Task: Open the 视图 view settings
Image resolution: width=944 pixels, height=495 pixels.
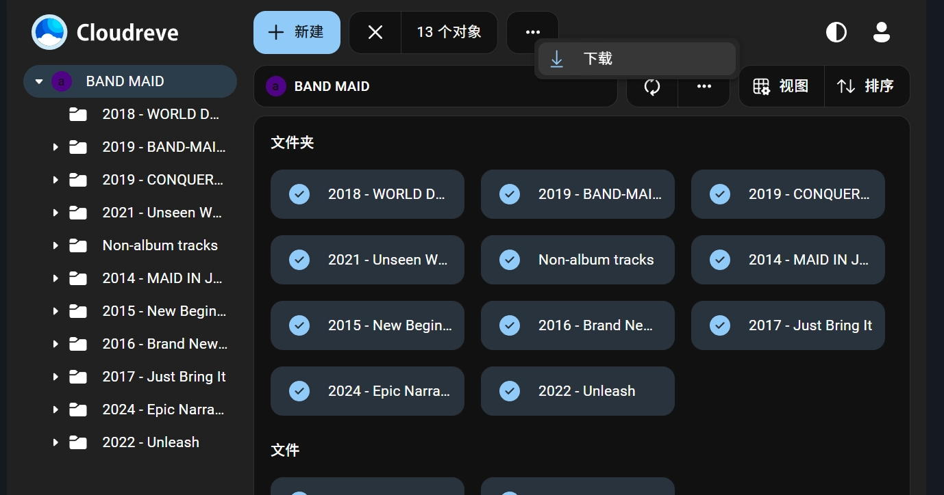Action: click(x=781, y=86)
